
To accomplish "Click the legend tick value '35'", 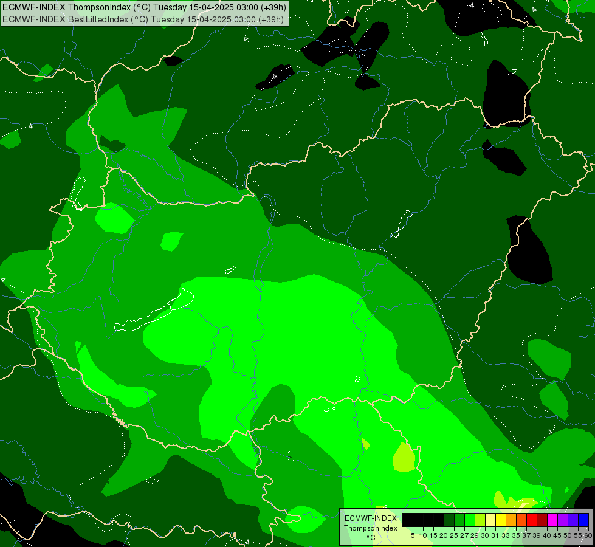I will (516, 535).
